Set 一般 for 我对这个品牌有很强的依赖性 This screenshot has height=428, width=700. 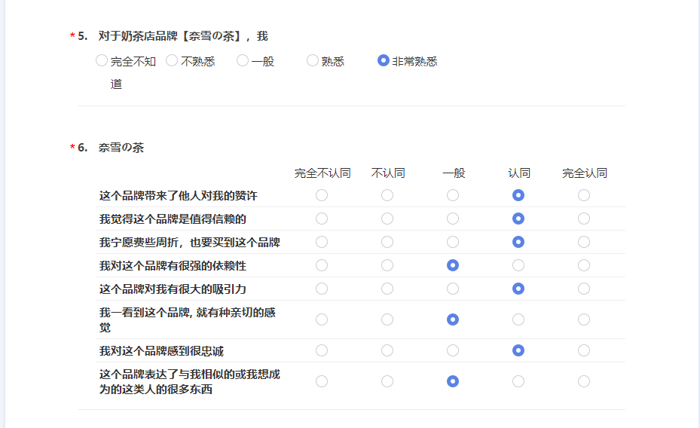[453, 265]
